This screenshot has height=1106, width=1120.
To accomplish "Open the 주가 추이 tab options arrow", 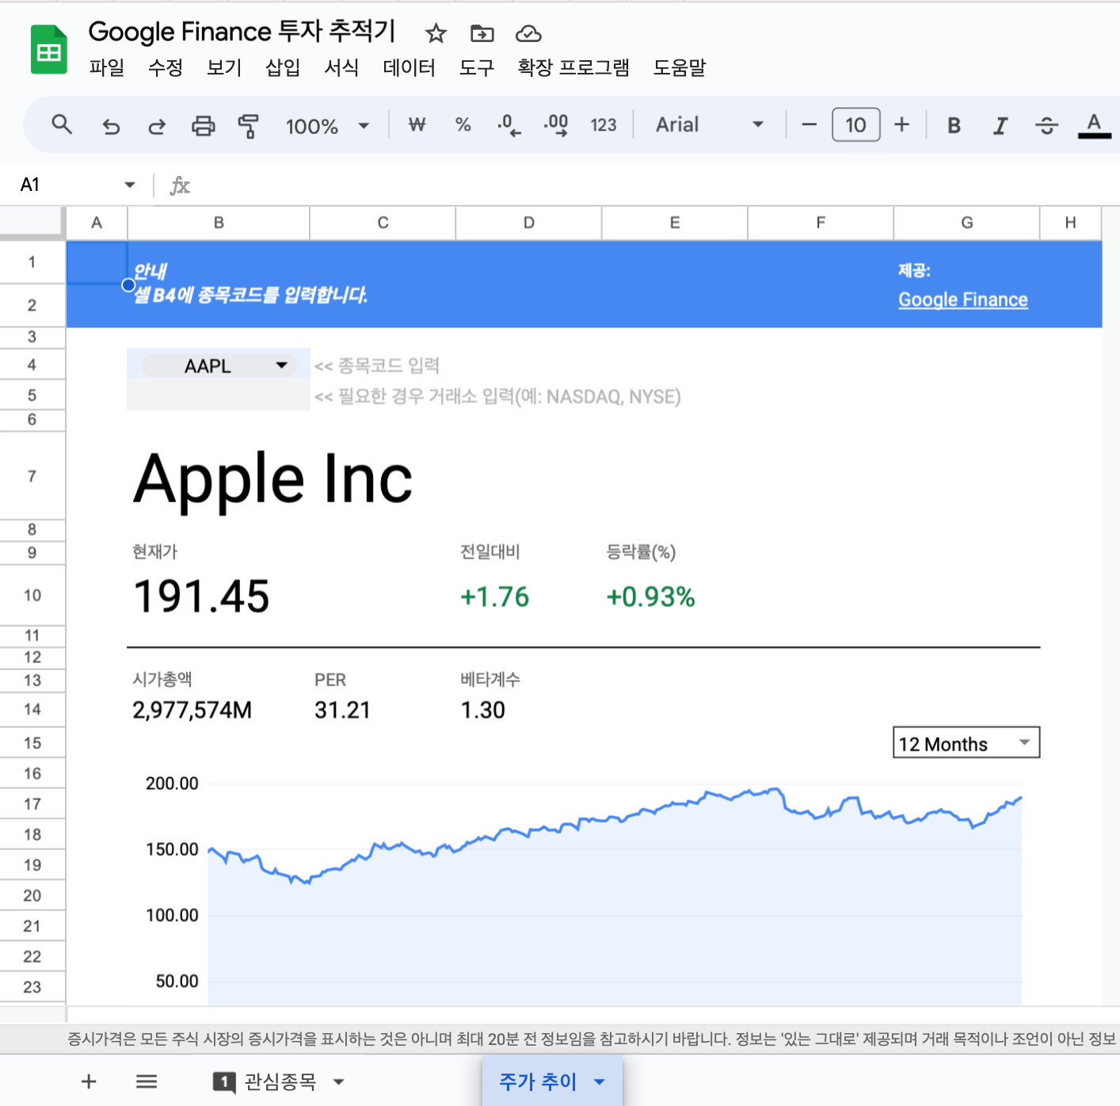I will pyautogui.click(x=599, y=1081).
